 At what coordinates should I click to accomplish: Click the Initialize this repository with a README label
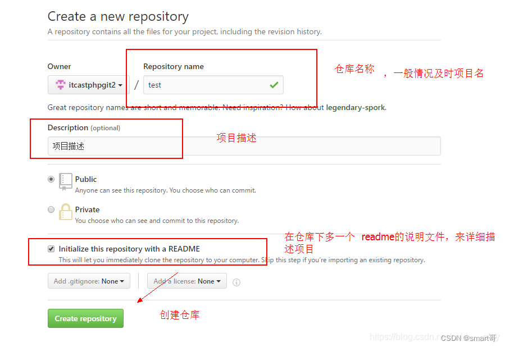[129, 249]
